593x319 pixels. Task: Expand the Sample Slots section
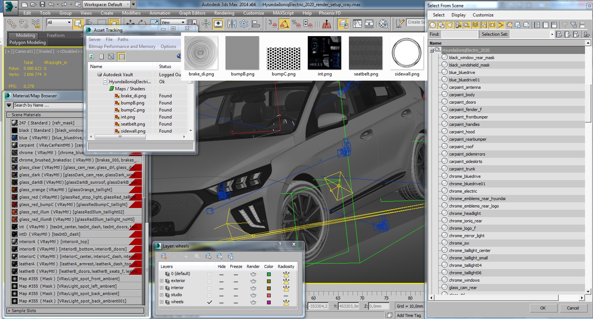[x=75, y=311]
